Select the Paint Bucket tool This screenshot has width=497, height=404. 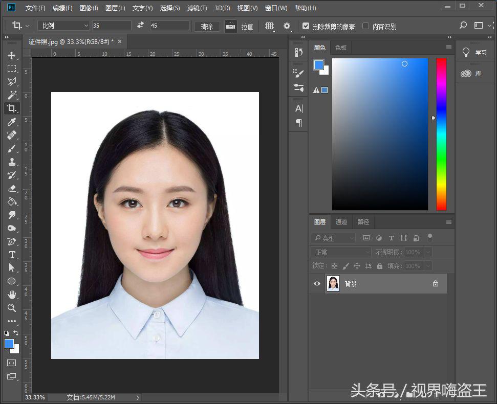click(12, 201)
